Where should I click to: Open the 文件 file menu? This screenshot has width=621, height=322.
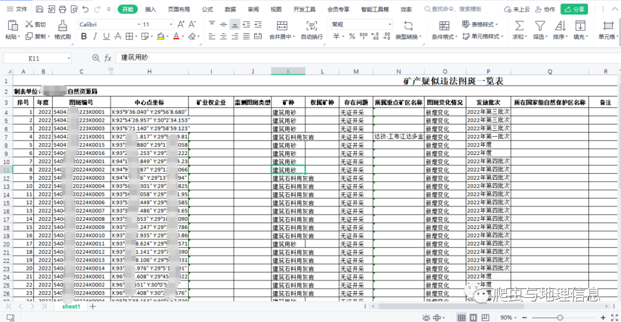click(x=17, y=9)
